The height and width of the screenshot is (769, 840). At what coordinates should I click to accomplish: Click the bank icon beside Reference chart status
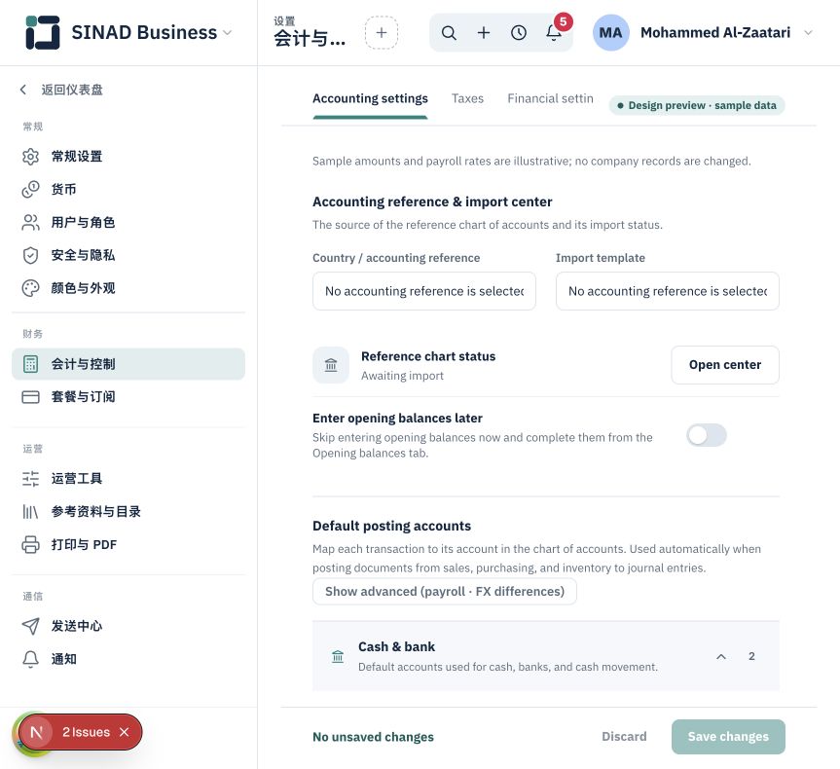pos(331,365)
